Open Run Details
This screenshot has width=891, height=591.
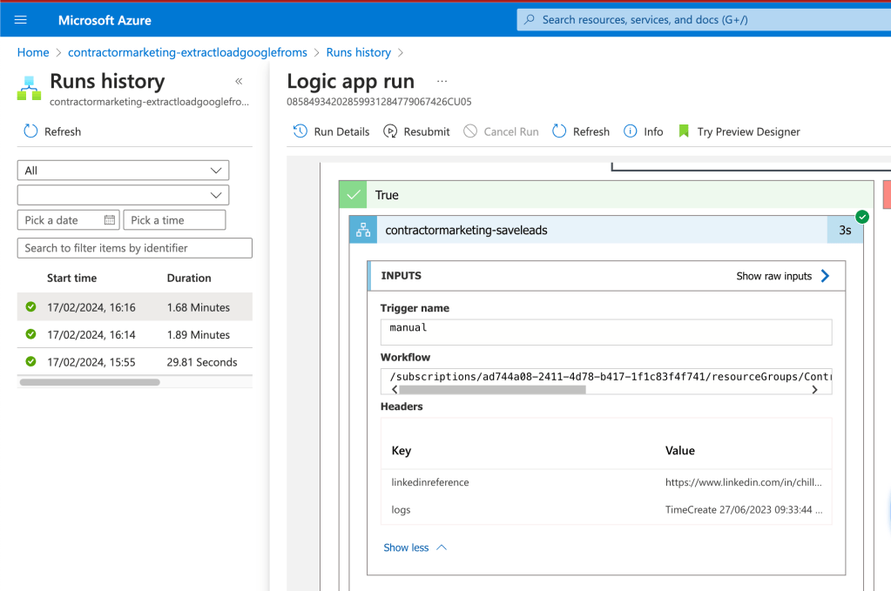(x=331, y=131)
